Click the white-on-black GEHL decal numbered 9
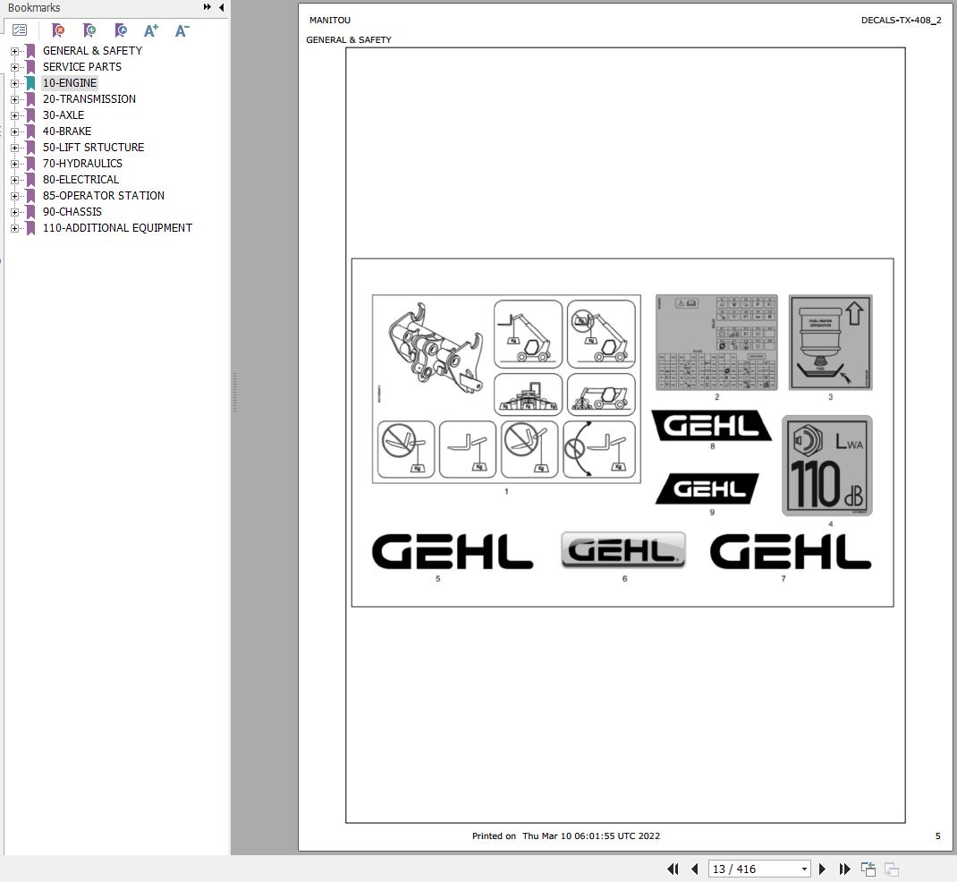Screen dimensions: 957x882 (x=707, y=488)
